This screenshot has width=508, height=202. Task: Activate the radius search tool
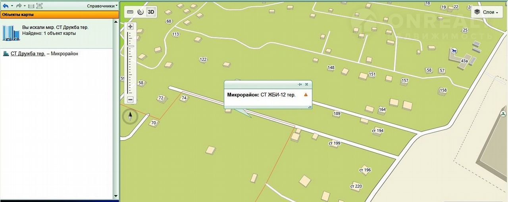click(x=140, y=12)
